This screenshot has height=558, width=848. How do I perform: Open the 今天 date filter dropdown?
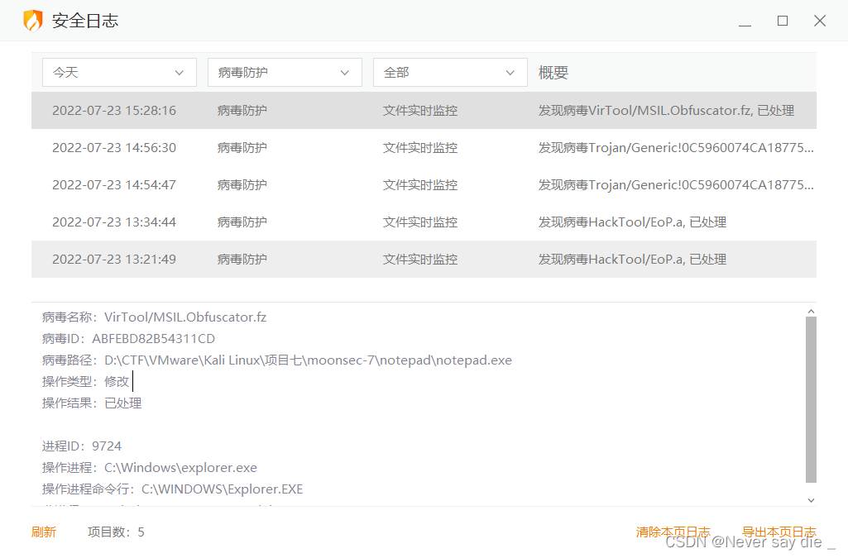(119, 73)
